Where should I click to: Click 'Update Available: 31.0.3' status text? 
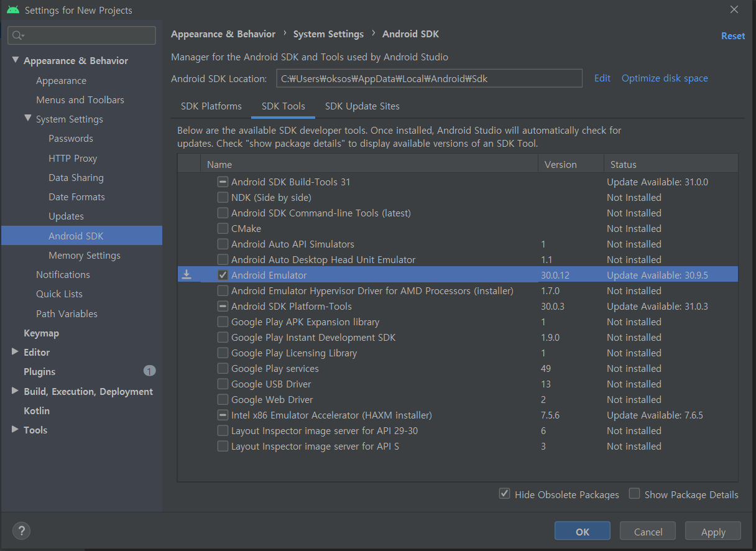(x=657, y=307)
